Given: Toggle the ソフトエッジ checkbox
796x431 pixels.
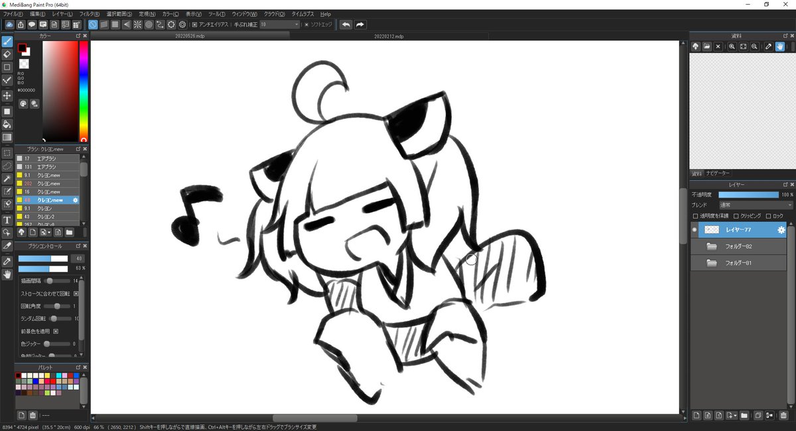Looking at the screenshot, I should [x=306, y=25].
